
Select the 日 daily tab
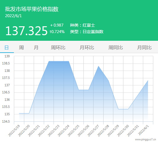pos(7,48)
